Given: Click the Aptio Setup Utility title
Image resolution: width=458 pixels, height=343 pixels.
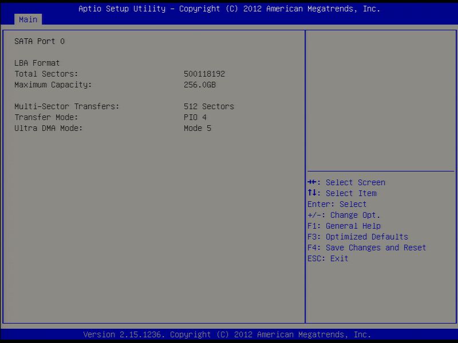Looking at the screenshot, I should pyautogui.click(x=230, y=9).
